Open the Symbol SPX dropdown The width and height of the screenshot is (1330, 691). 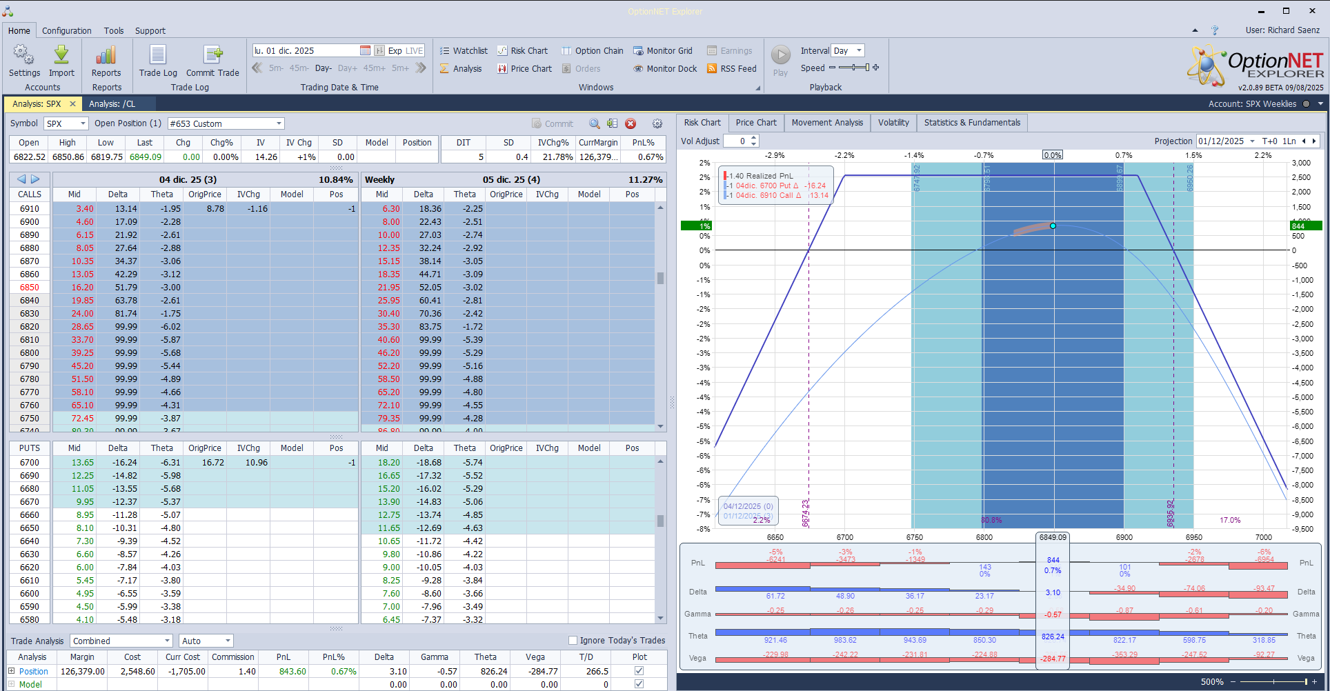pyautogui.click(x=66, y=123)
